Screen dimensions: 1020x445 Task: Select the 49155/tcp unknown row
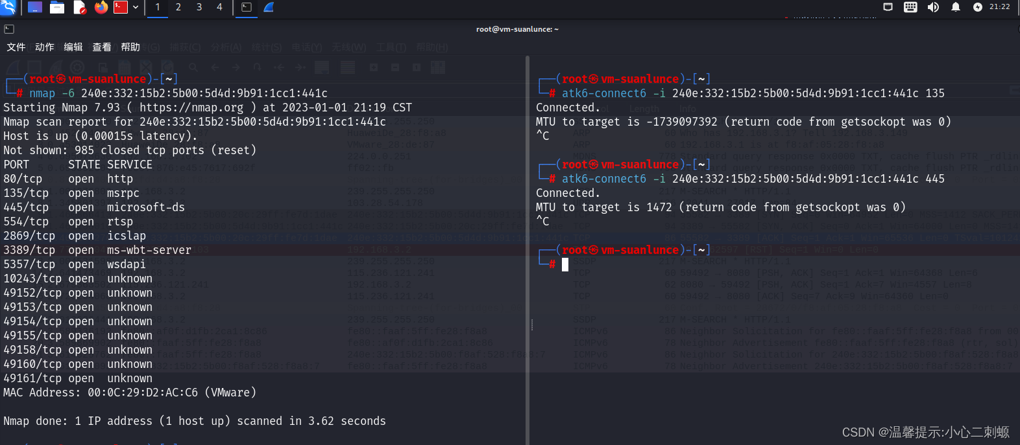(78, 336)
